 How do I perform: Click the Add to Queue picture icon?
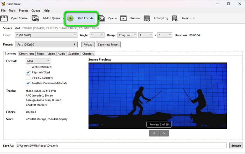(35, 18)
